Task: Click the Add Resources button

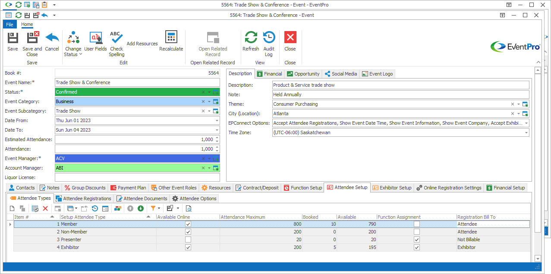Action: 142,44
